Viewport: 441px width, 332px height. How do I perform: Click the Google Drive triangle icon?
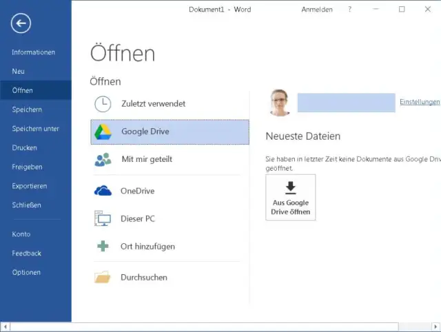click(103, 132)
